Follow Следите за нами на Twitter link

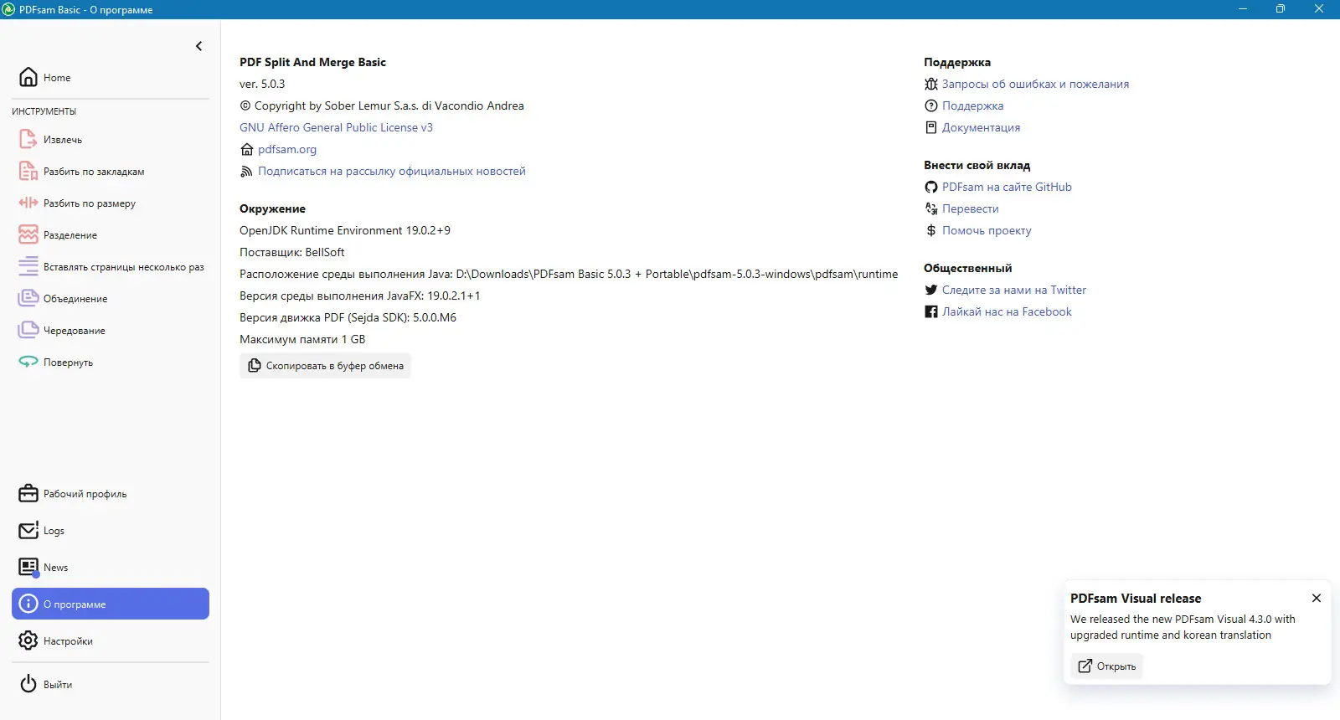point(1014,290)
